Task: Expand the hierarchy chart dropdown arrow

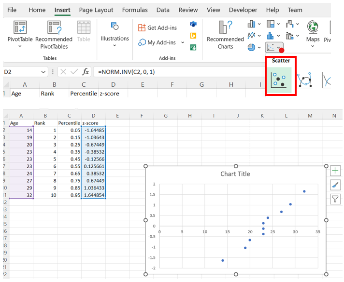Action: tap(278, 24)
